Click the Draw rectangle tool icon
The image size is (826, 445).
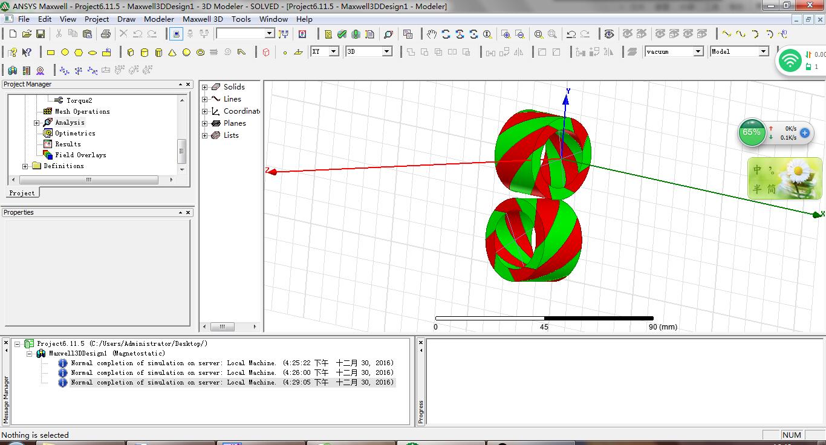[x=51, y=53]
